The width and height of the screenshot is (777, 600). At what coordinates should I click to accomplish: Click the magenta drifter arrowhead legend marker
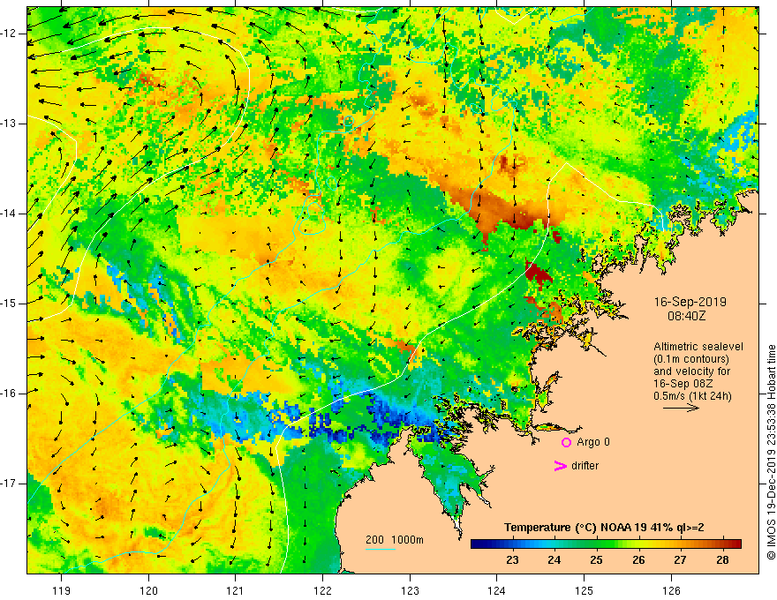coord(560,466)
